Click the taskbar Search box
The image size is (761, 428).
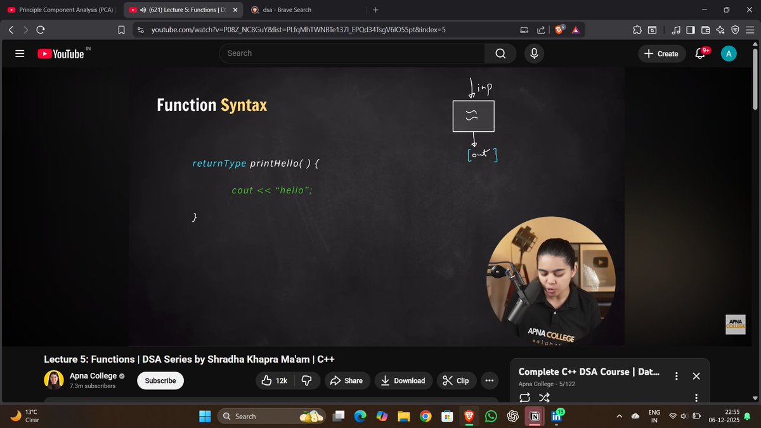coord(271,416)
